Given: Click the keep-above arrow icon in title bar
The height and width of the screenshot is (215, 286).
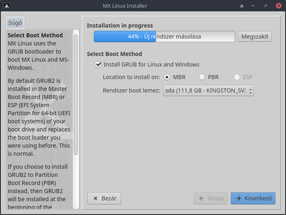Looking at the screenshot, I should coord(242,6).
